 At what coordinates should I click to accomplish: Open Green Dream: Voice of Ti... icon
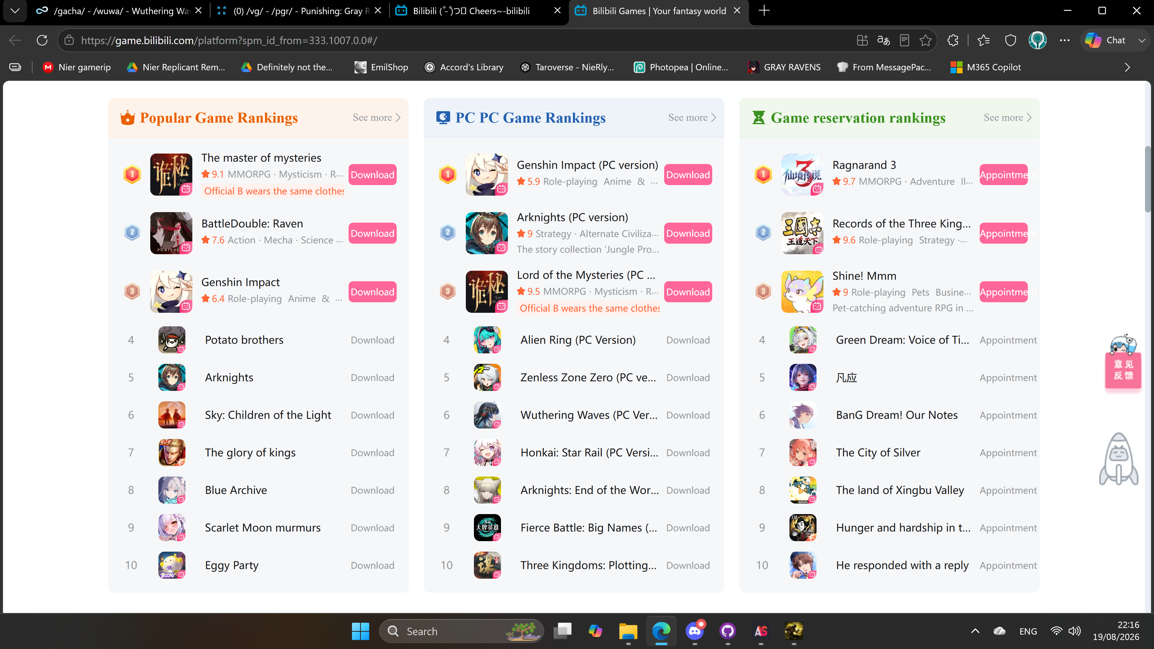(803, 340)
